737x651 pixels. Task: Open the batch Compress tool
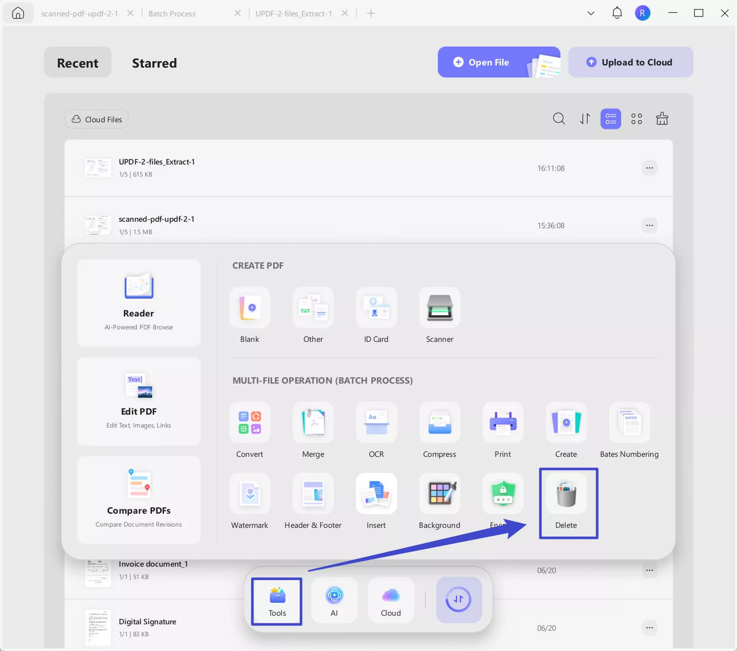[440, 422]
